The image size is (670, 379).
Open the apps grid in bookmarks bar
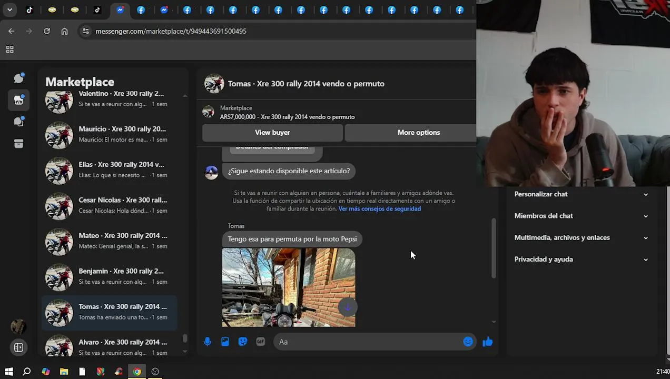pos(9,49)
